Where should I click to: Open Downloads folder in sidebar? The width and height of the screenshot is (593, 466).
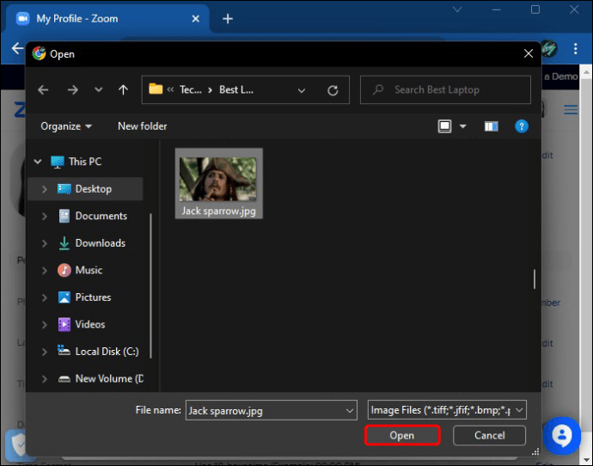[100, 243]
